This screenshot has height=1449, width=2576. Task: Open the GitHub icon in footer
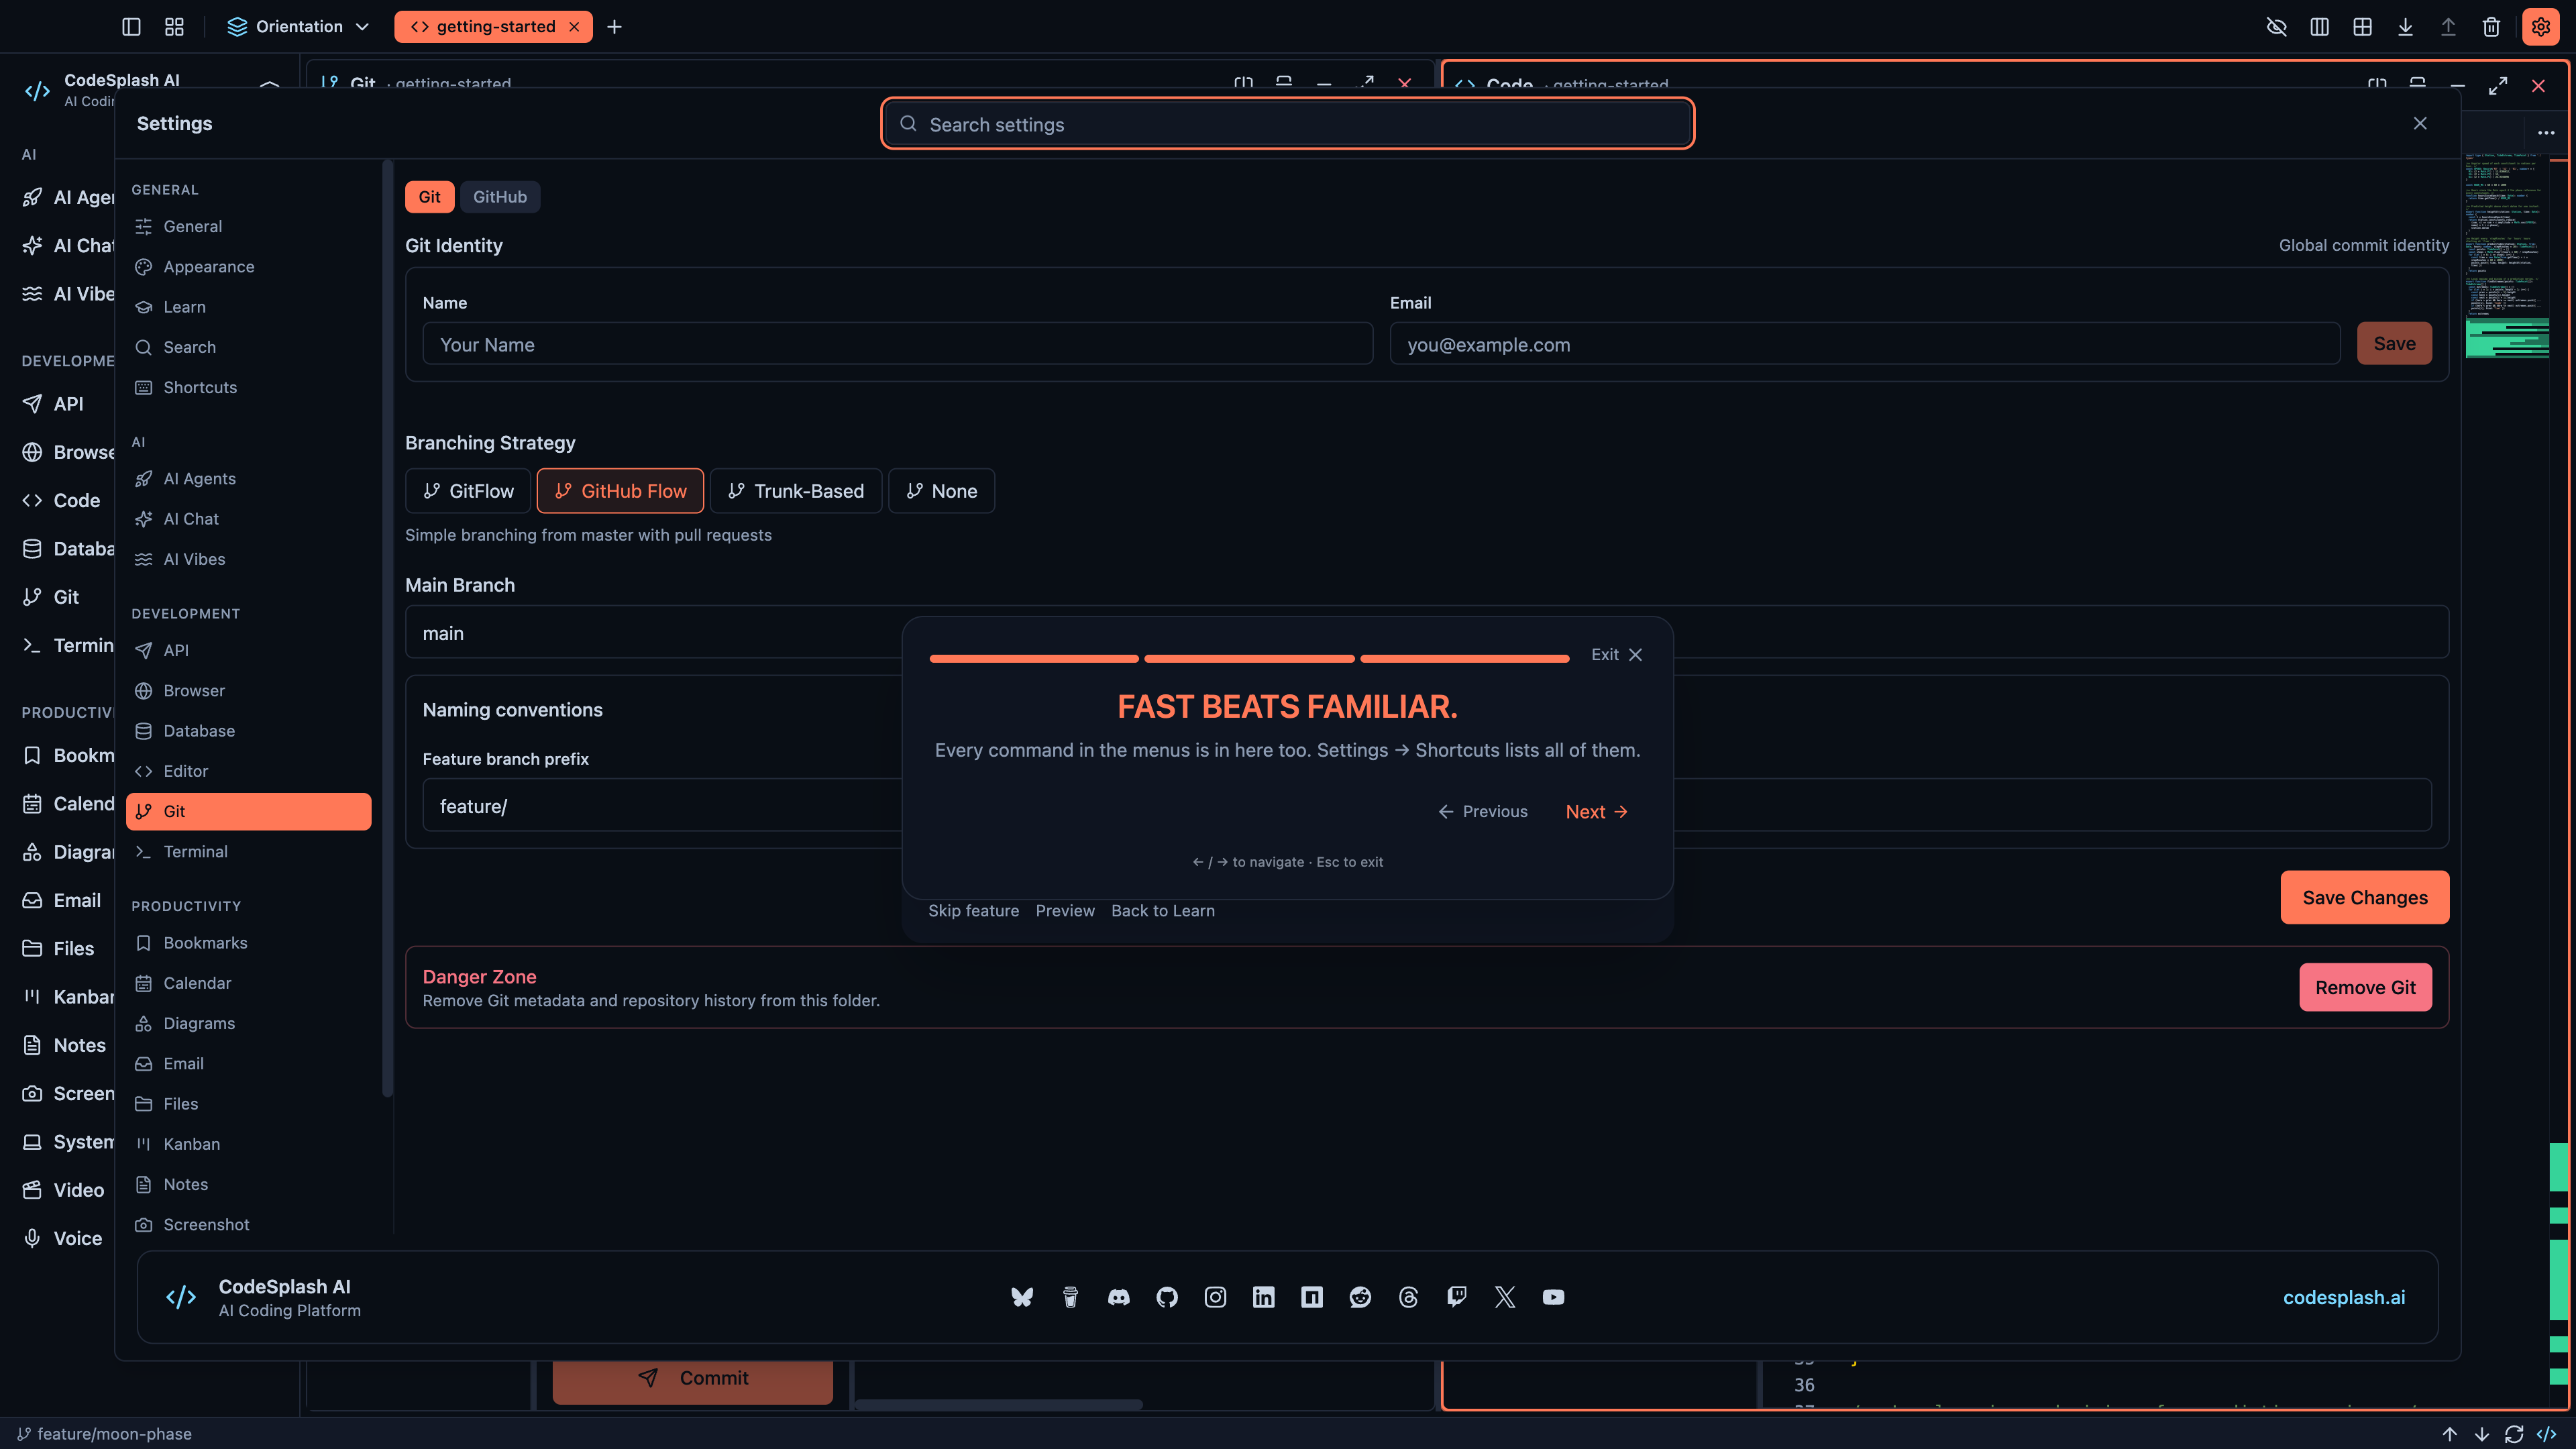coord(1166,1297)
